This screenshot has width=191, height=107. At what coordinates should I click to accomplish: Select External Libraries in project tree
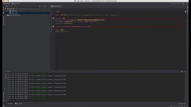[x=14, y=15]
